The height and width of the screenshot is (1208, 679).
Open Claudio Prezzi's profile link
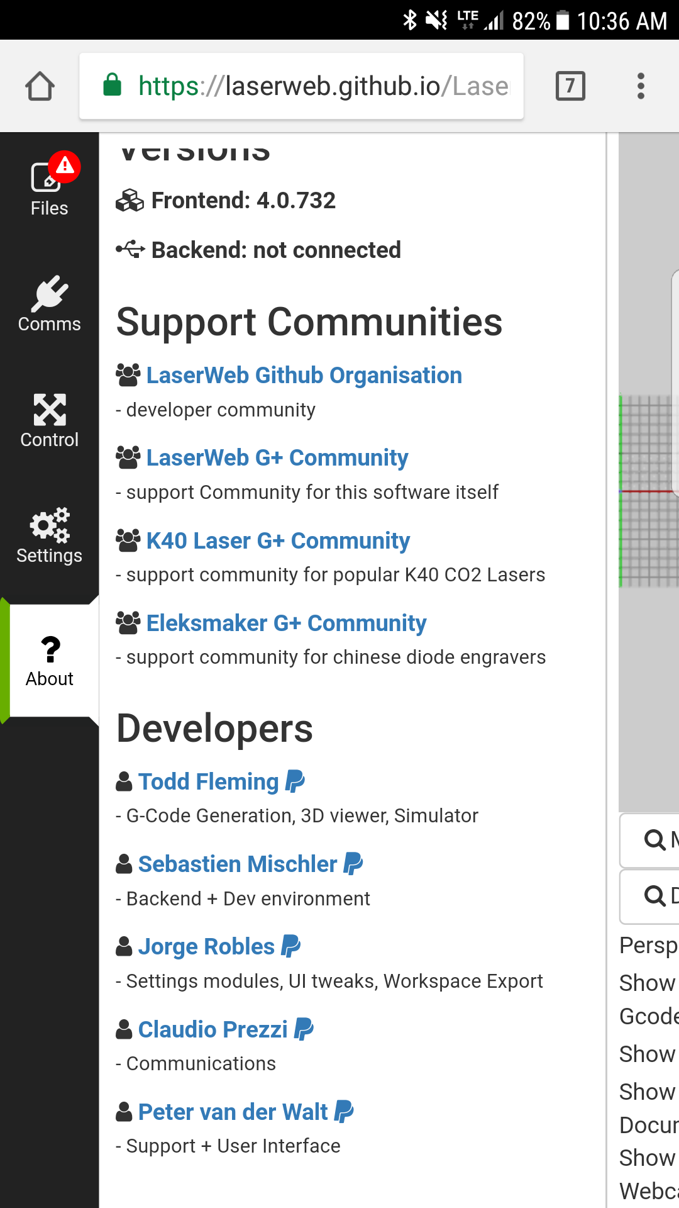[x=213, y=1030]
